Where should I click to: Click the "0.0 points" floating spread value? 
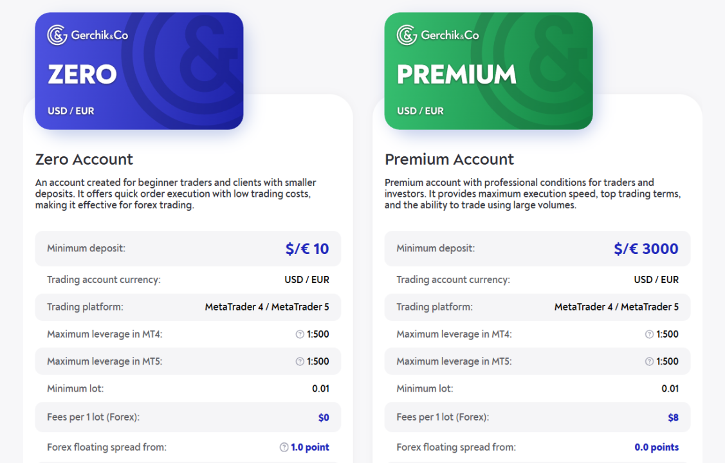pos(656,447)
